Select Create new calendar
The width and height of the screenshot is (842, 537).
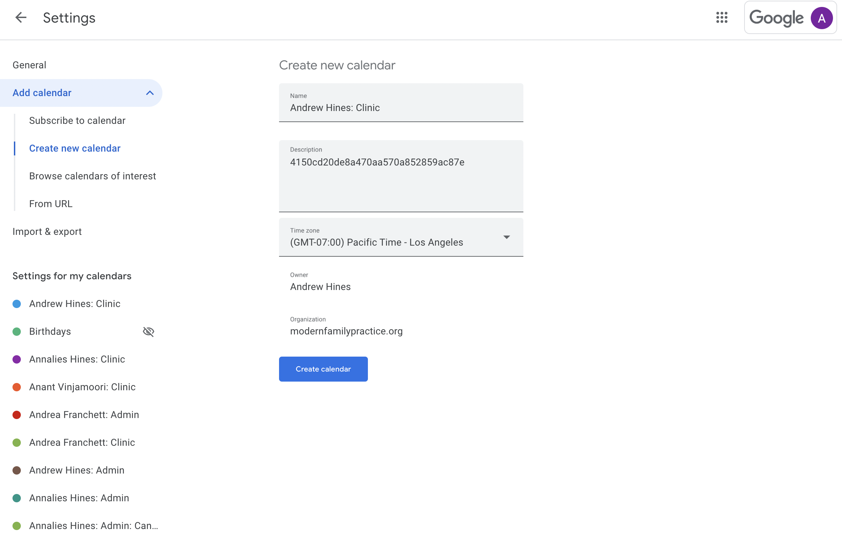coord(75,148)
